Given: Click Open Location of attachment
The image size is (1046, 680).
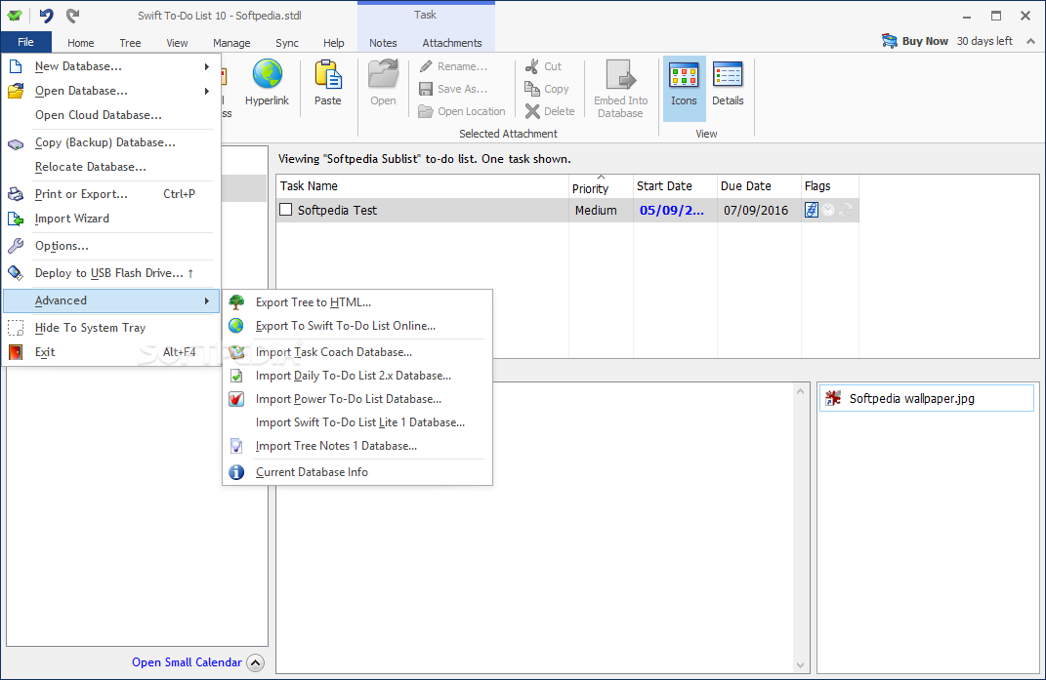Looking at the screenshot, I should pos(462,111).
